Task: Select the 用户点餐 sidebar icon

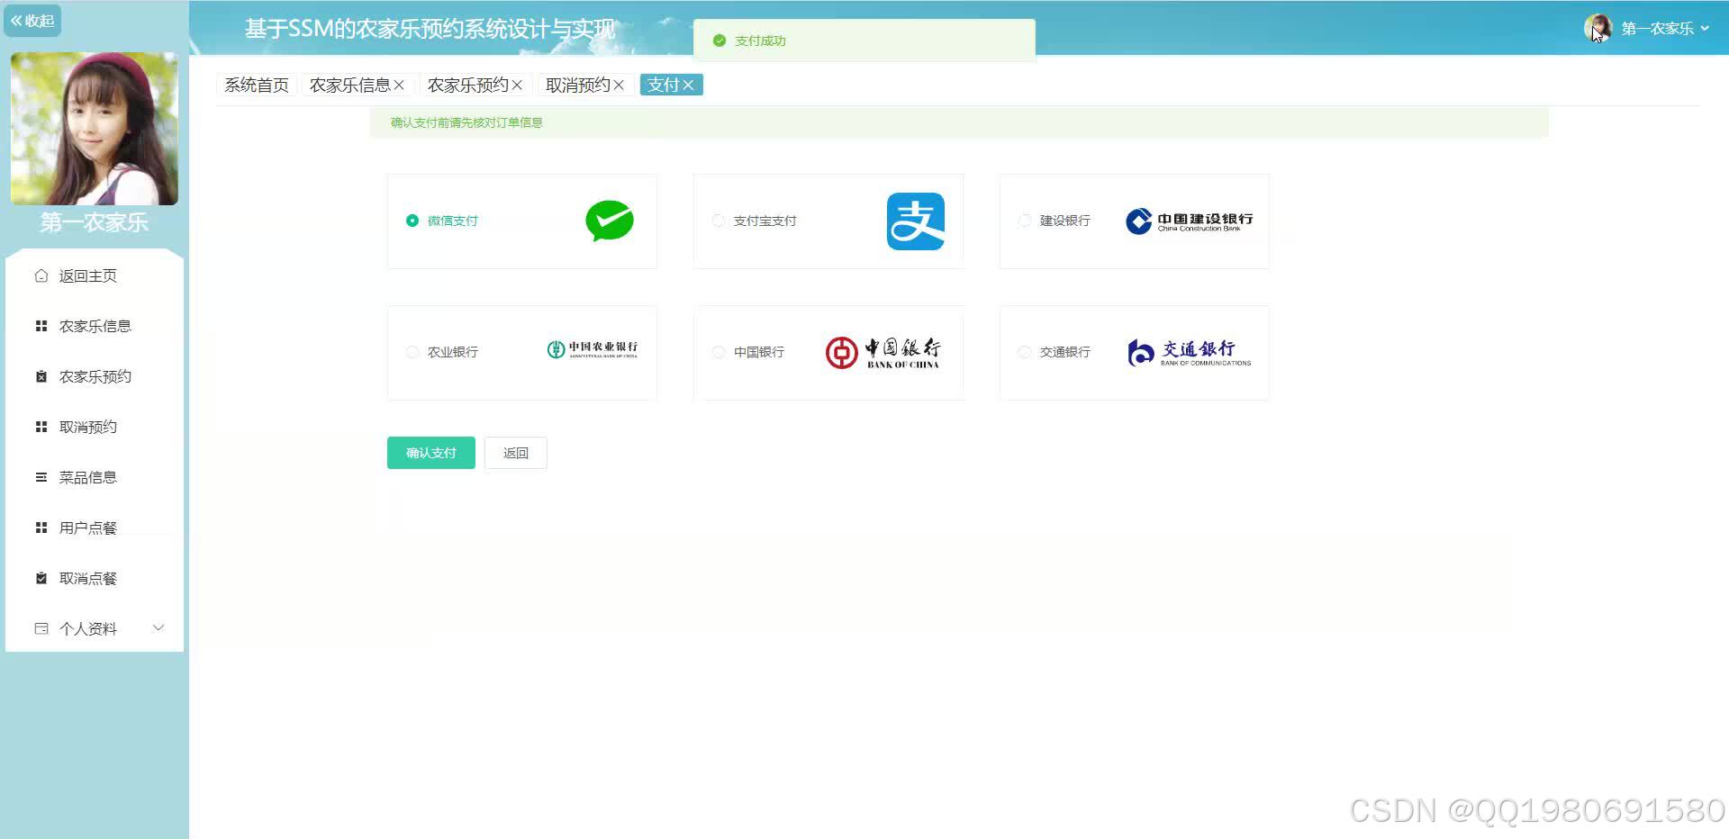Action: [41, 528]
